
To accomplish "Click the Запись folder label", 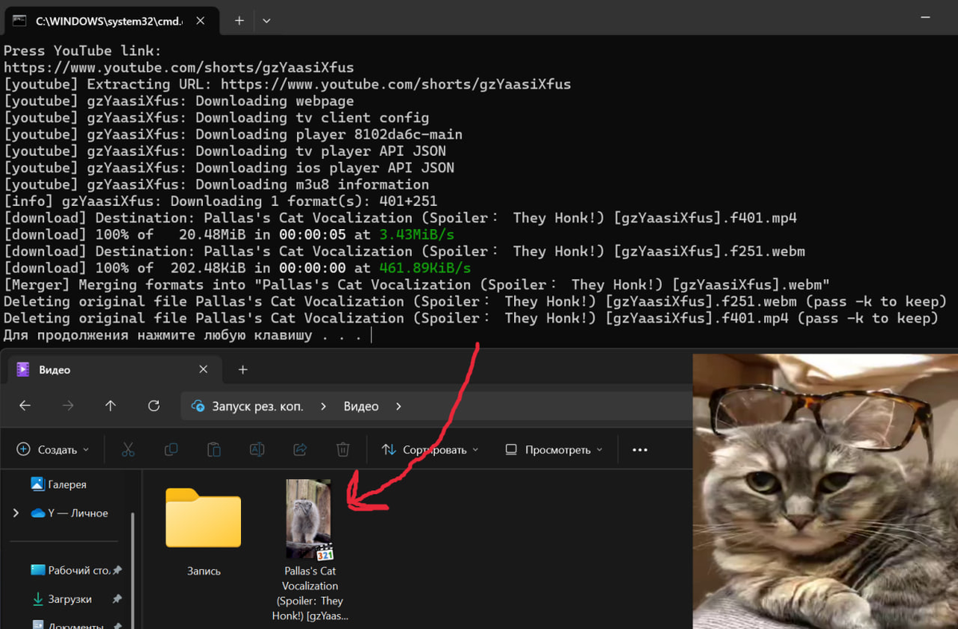I will click(x=204, y=572).
